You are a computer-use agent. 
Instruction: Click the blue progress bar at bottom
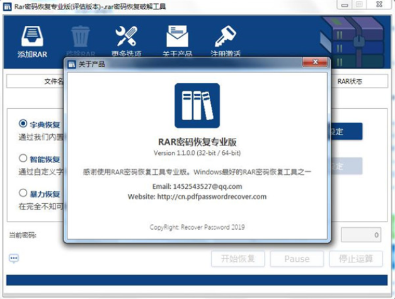(197, 281)
